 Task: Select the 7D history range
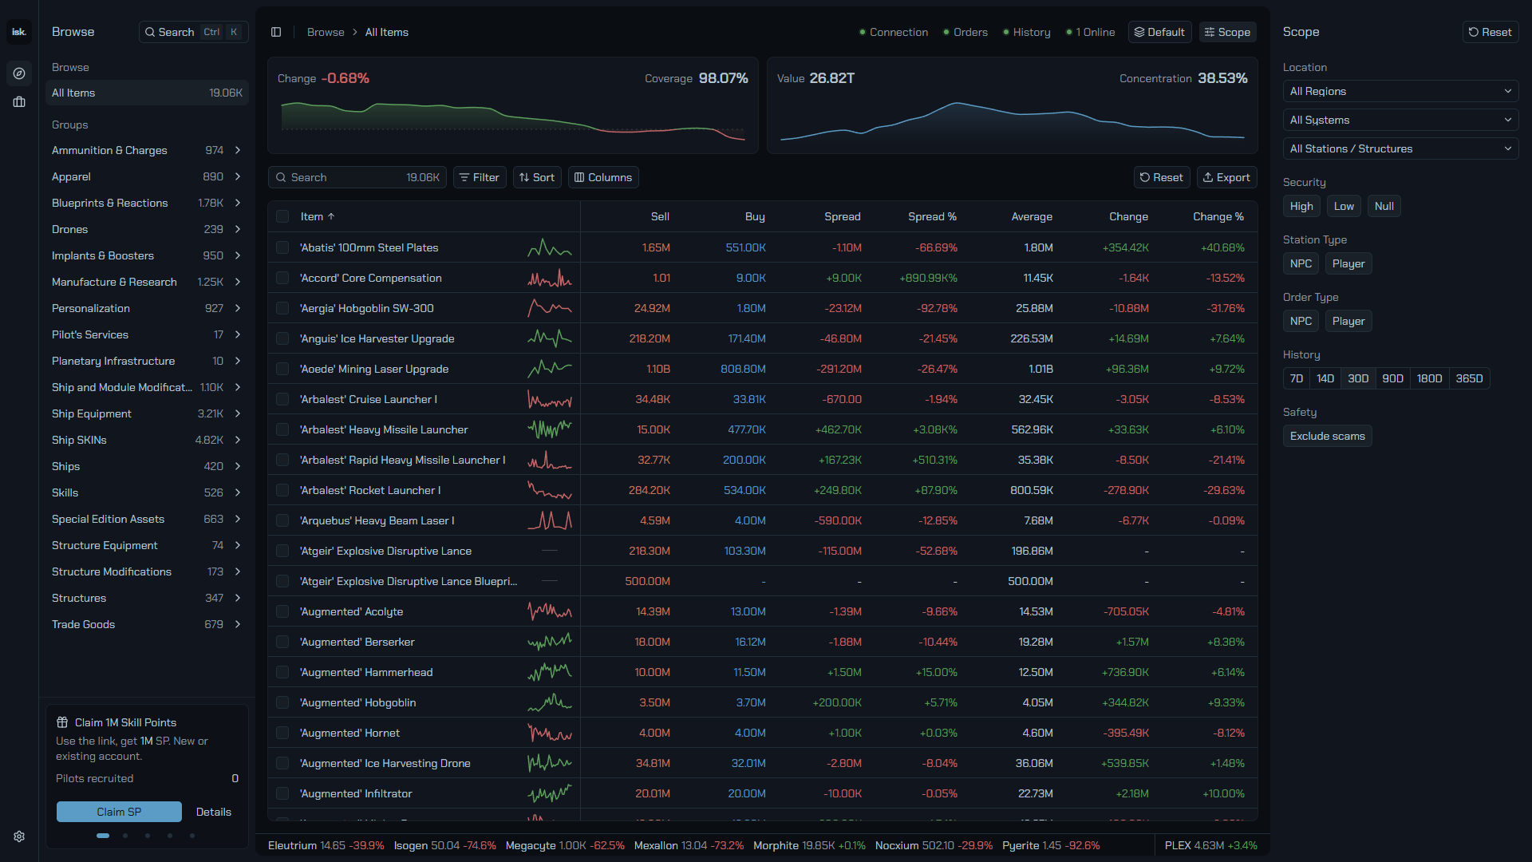[1297, 378]
